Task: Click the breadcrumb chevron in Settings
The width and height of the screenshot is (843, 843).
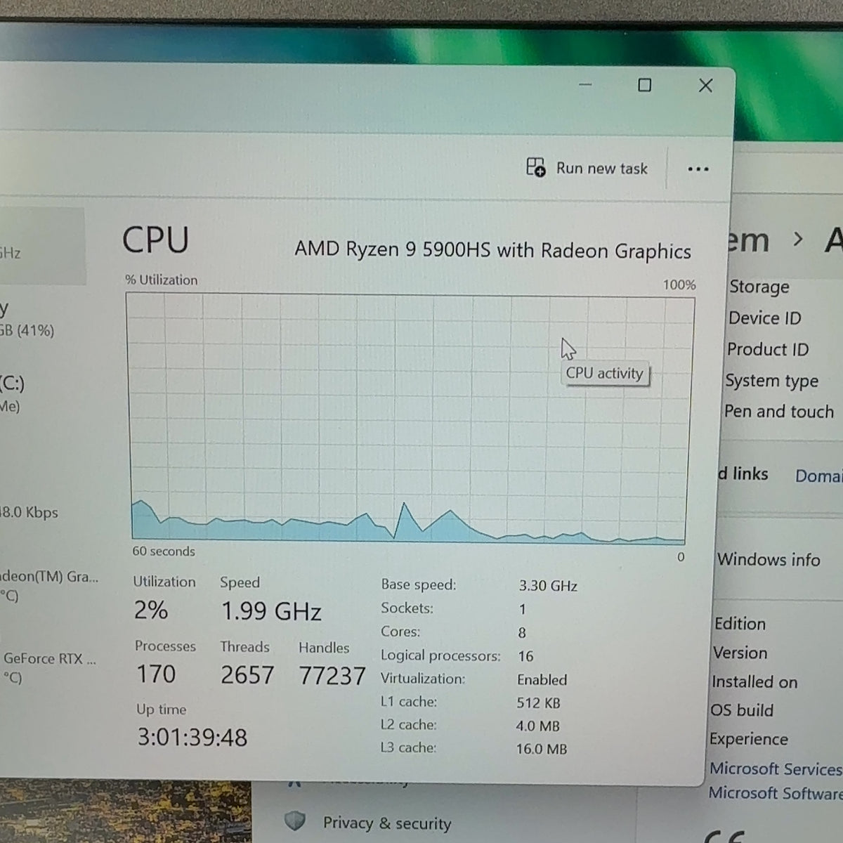Action: pyautogui.click(x=797, y=240)
